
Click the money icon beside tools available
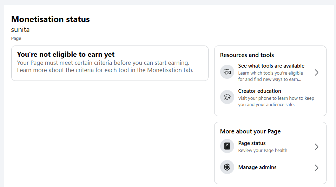tap(227, 72)
